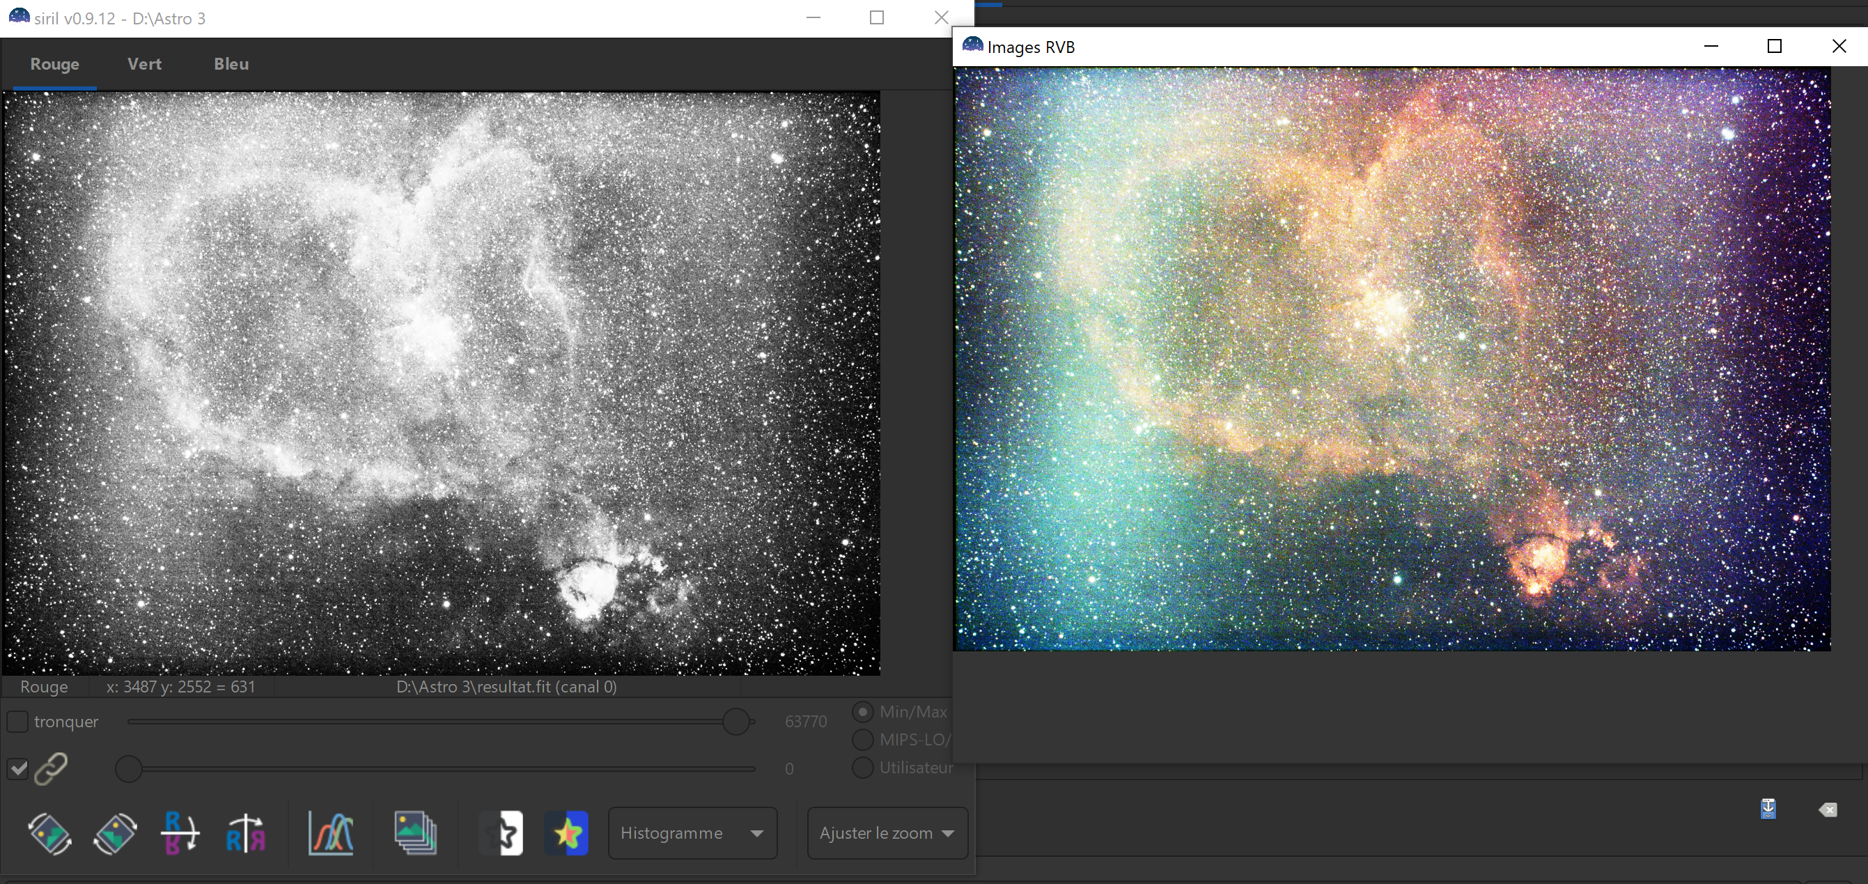Viewport: 1868px width, 884px height.
Task: Click the blue download icon in right panel
Action: tap(1768, 809)
